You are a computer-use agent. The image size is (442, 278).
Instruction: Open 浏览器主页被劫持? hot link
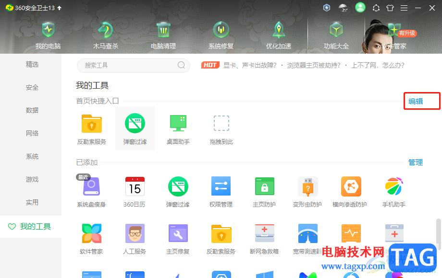314,66
